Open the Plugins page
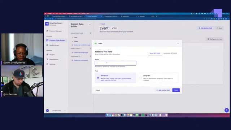The width and height of the screenshot is (231, 130). click(x=51, y=55)
